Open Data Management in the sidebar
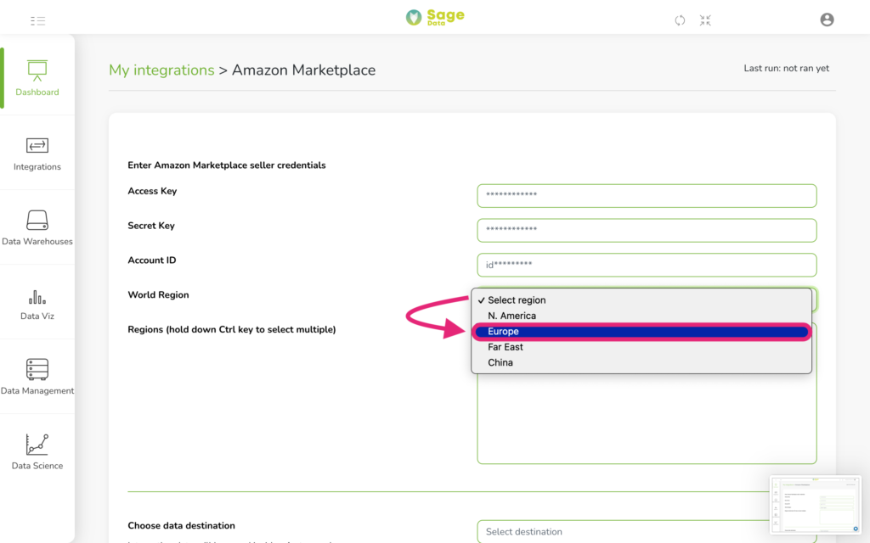 37,378
